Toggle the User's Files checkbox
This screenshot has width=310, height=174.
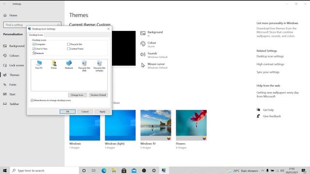(34, 48)
